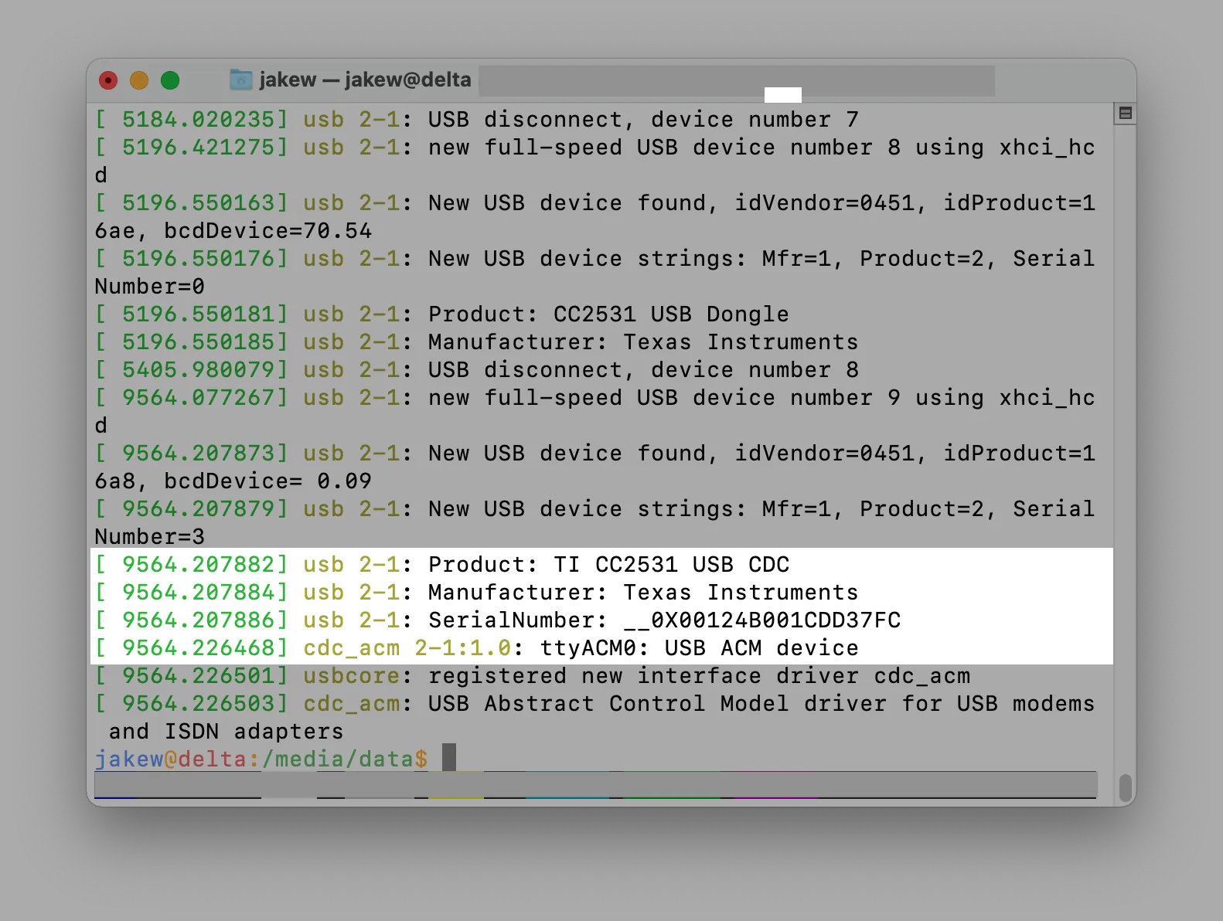Maximize the terminal with the green button
Image resolution: width=1223 pixels, height=921 pixels.
(170, 80)
